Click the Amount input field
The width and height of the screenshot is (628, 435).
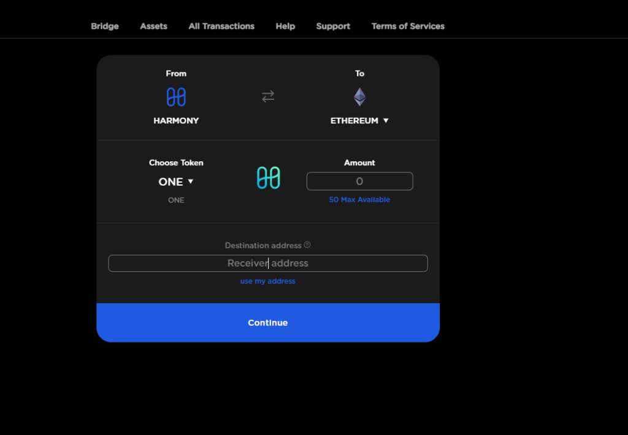[359, 181]
